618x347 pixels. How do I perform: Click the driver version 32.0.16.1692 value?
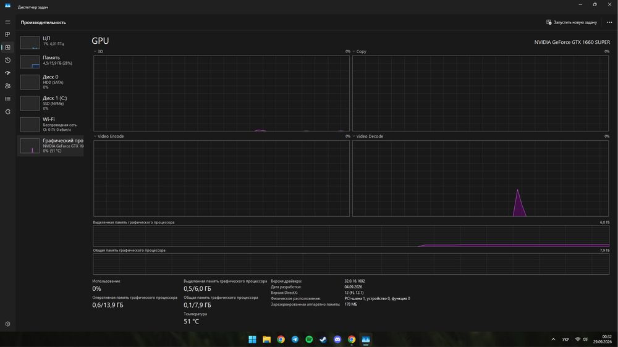355,281
